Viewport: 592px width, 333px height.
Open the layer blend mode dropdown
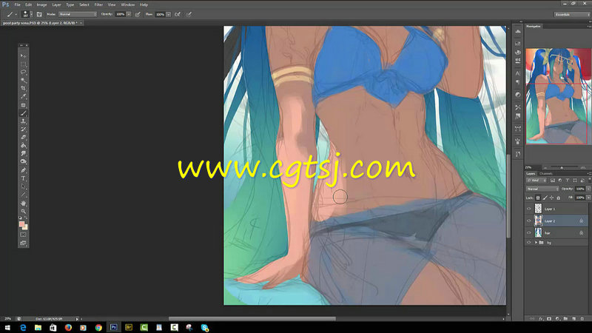tap(542, 189)
